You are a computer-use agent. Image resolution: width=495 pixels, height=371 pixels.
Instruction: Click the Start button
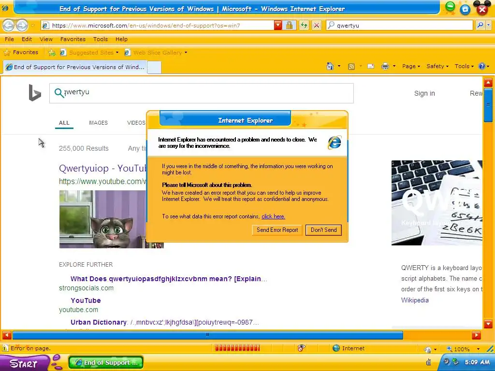(25, 363)
